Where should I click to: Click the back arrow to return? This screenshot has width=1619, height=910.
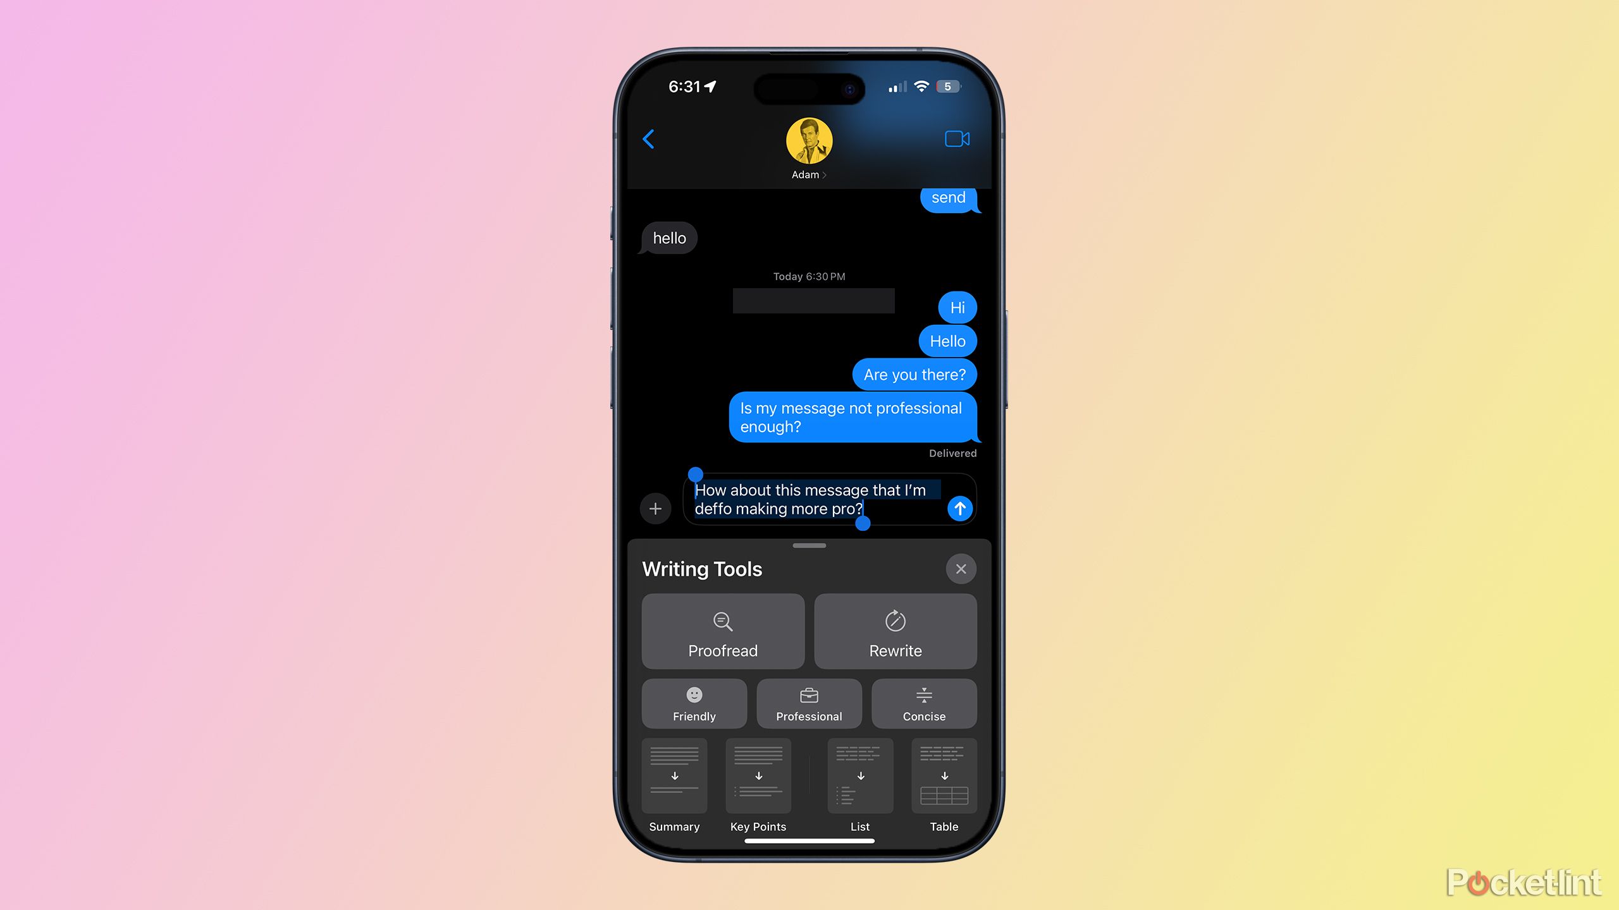[x=647, y=138]
